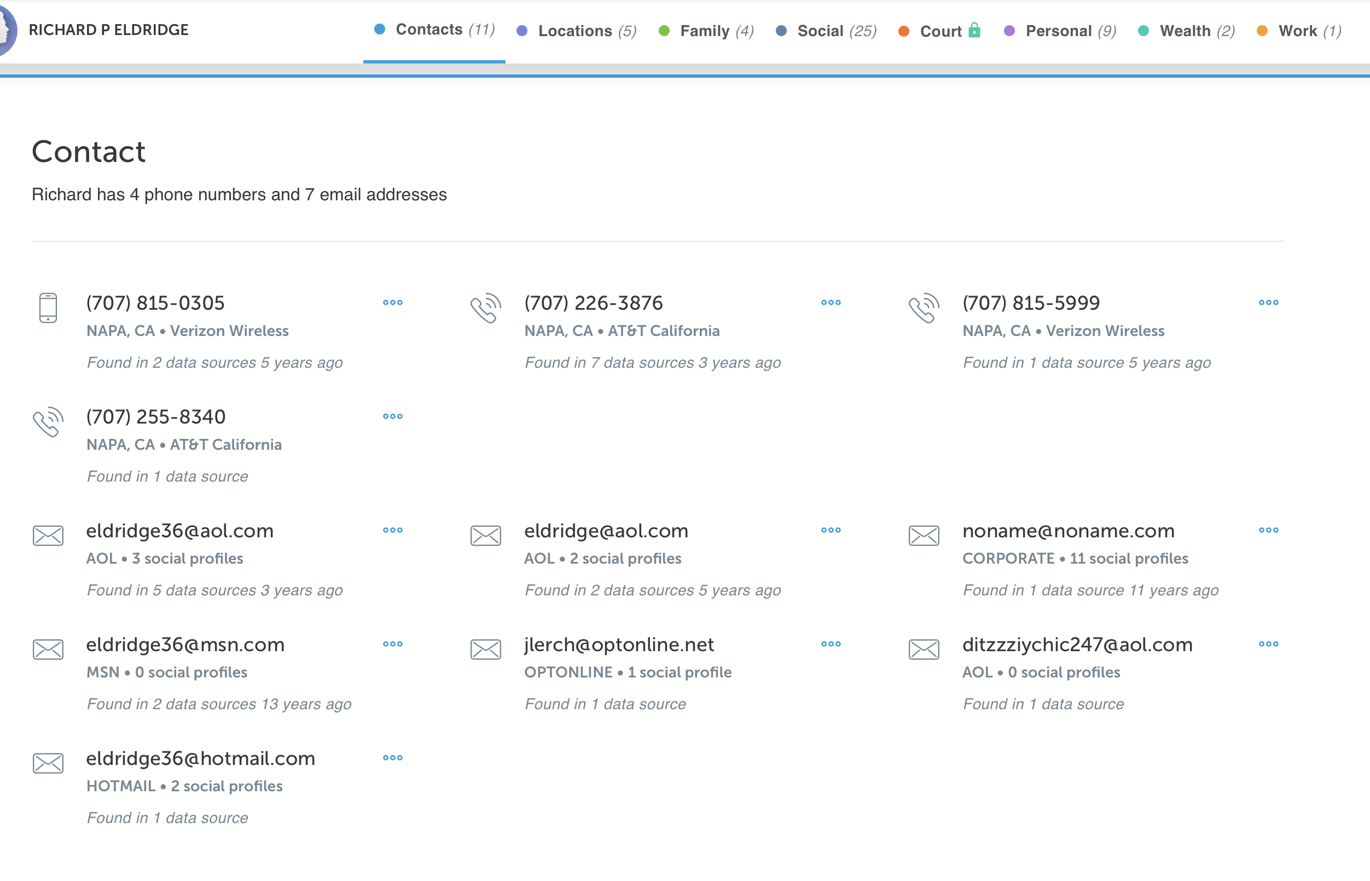
Task: Open more options for eldridge36@hotmail.com
Action: (x=393, y=757)
